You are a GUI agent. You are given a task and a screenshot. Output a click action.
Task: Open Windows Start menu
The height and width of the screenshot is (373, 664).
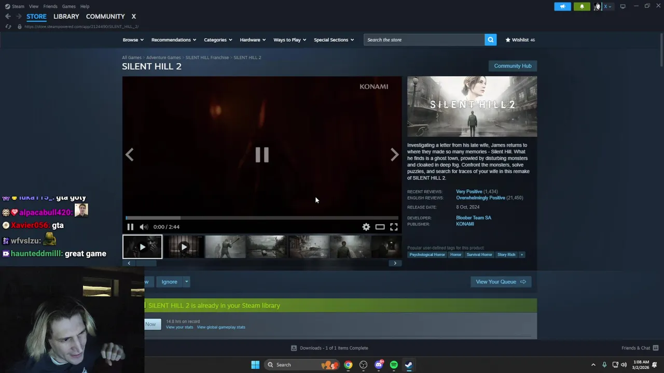255,365
